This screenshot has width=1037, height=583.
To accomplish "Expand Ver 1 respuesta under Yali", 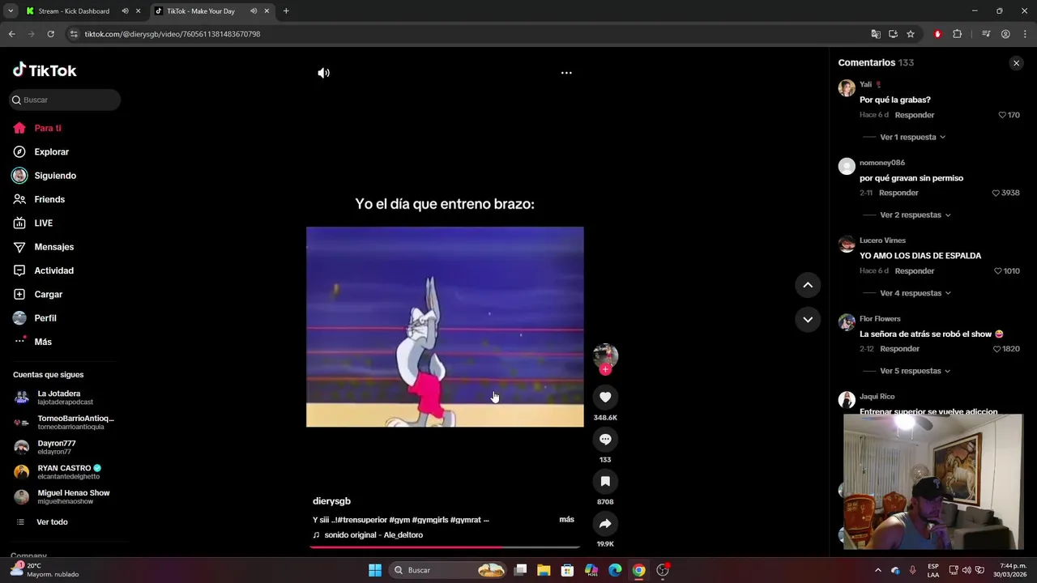I will pyautogui.click(x=912, y=137).
